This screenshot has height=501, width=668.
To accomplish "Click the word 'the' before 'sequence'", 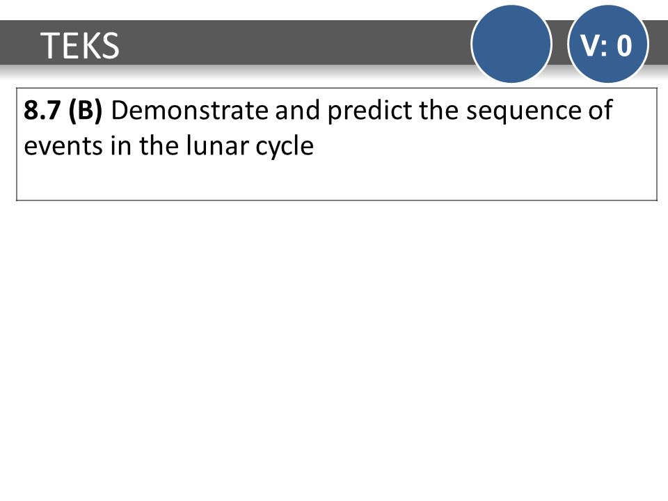I will [x=439, y=110].
